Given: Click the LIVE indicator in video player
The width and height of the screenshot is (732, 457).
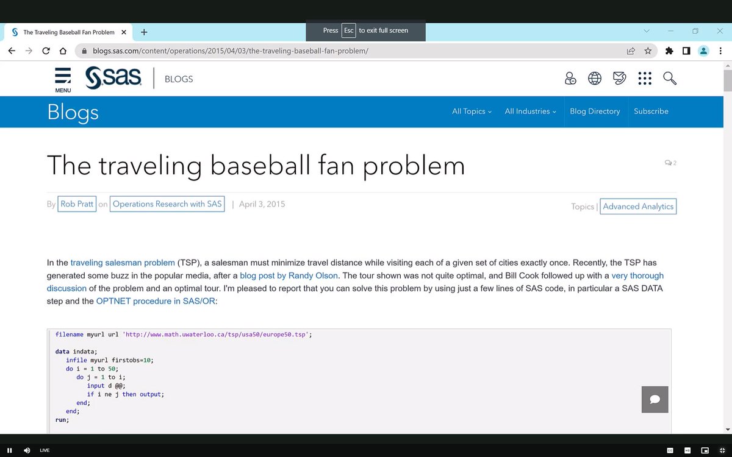Looking at the screenshot, I should click(45, 450).
